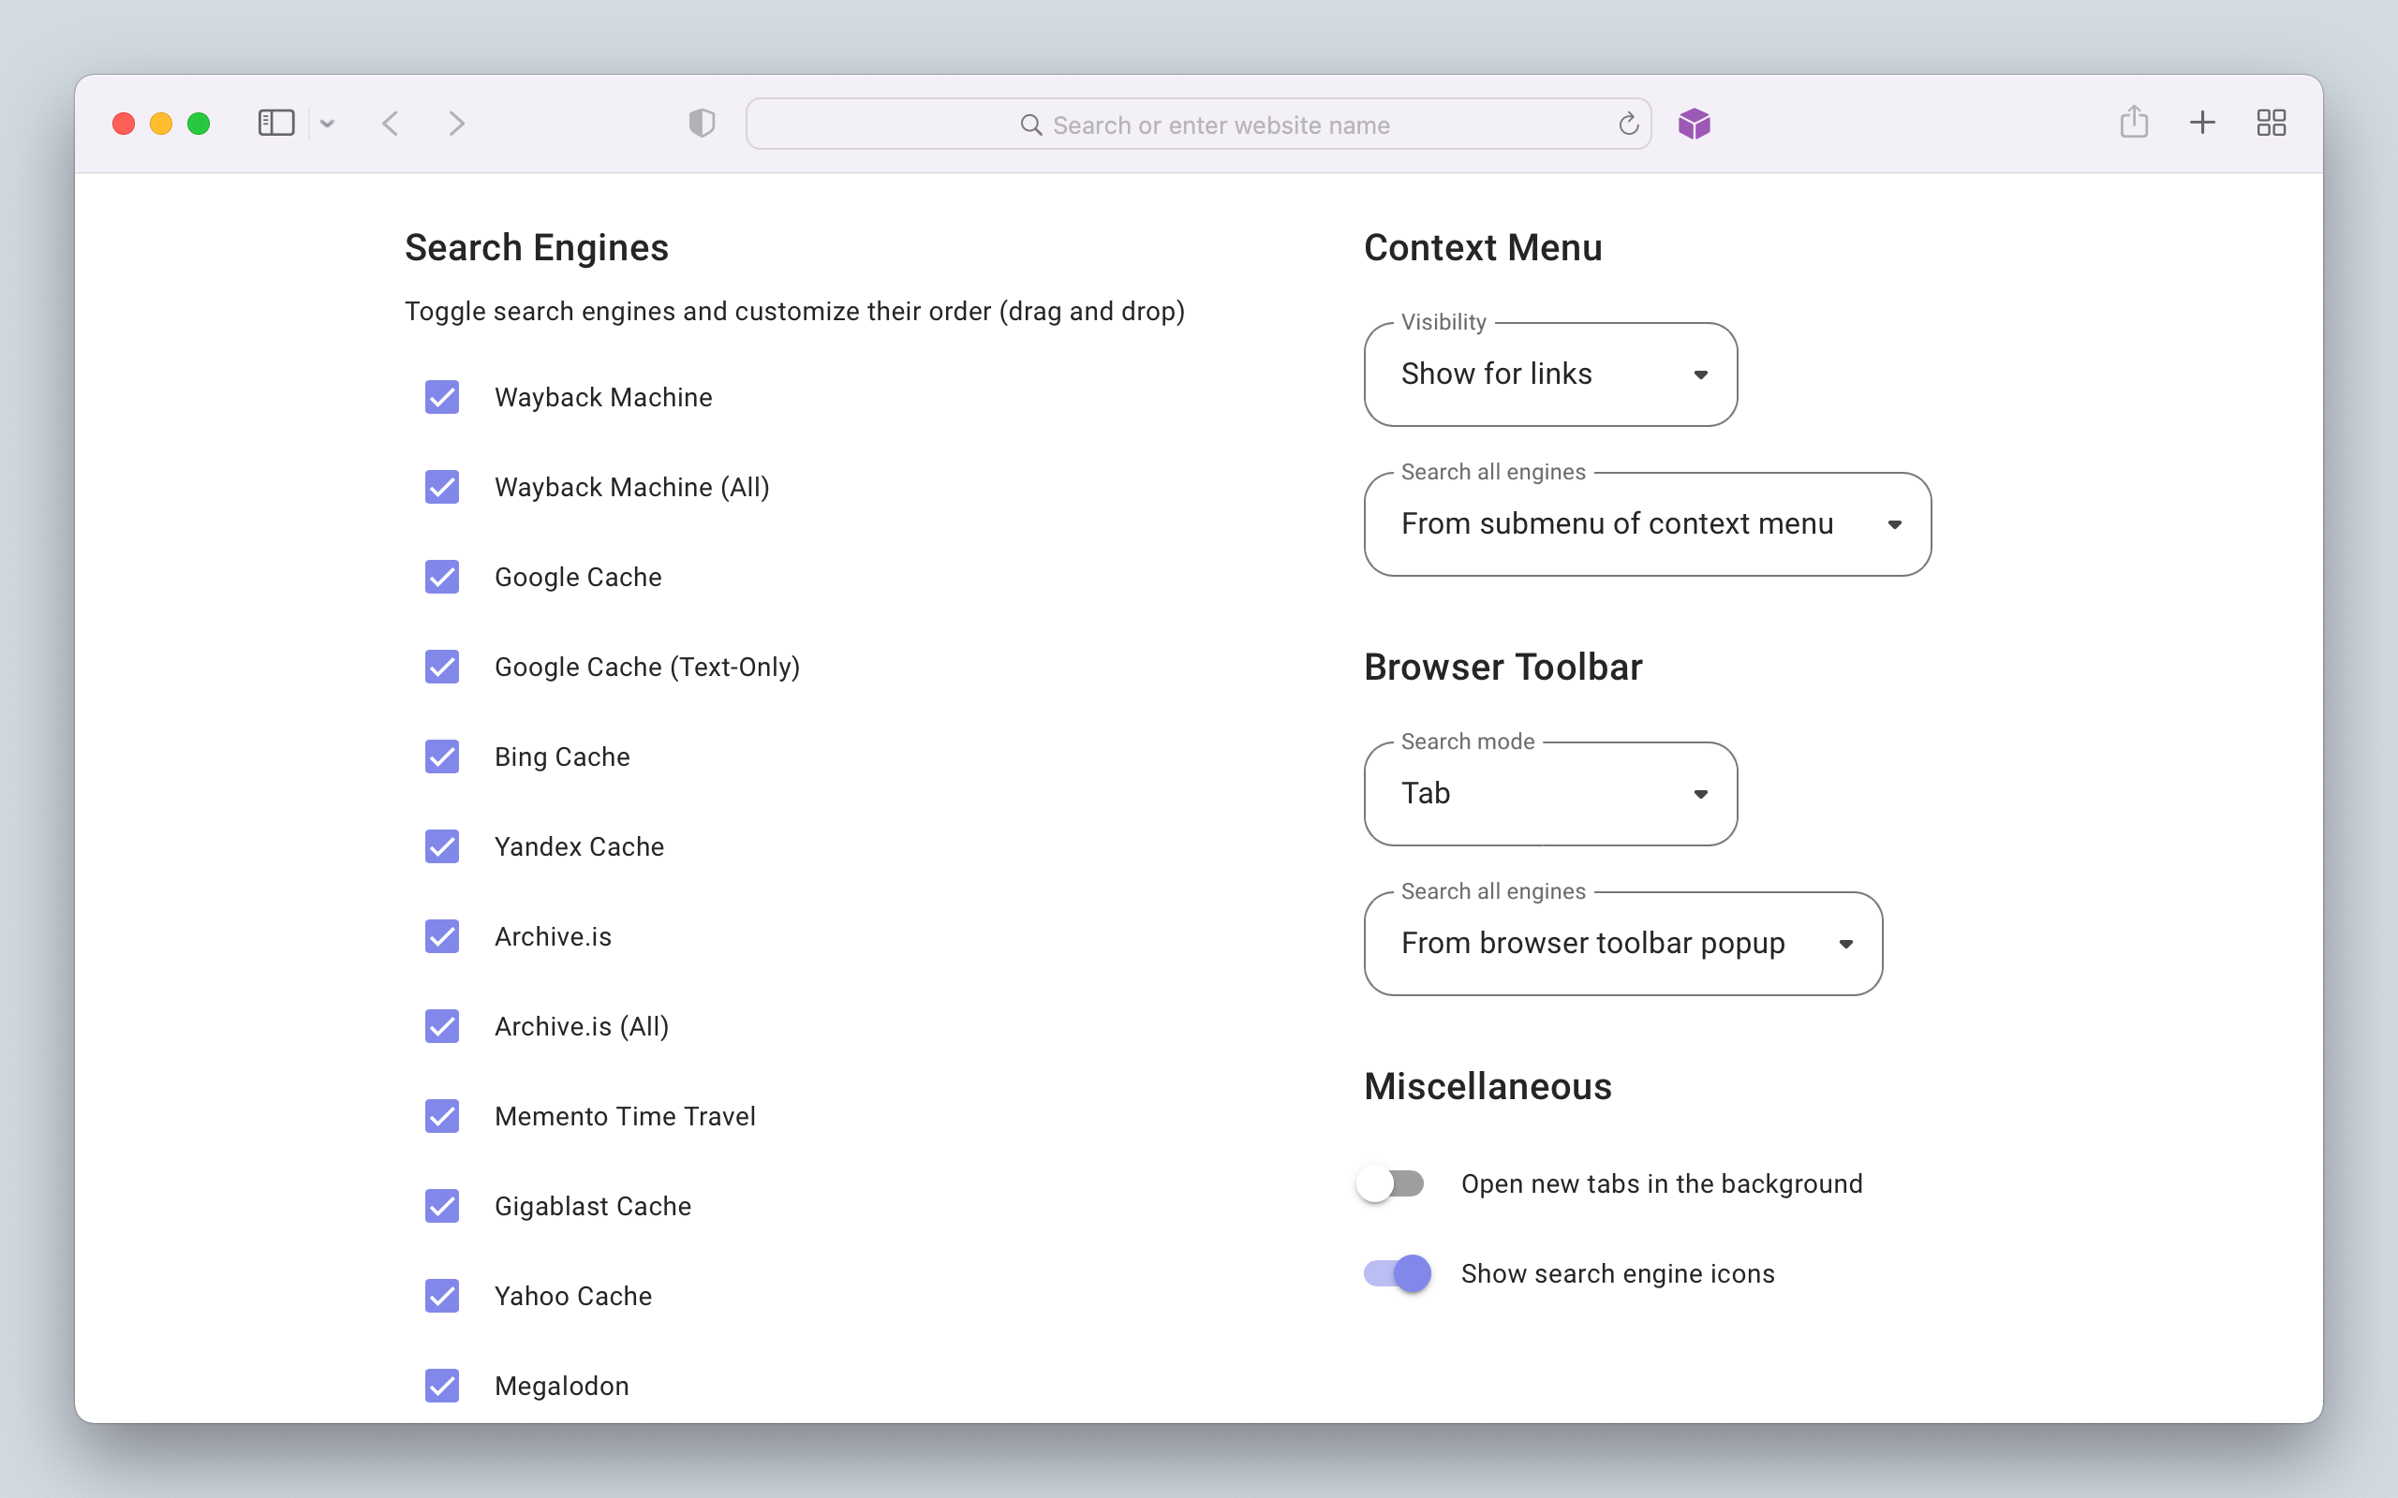The image size is (2398, 1498).
Task: Expand sidebar options chevron dropdown
Action: (x=327, y=124)
